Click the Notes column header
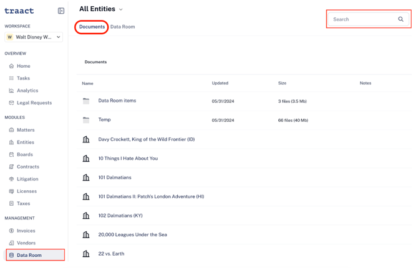Image resolution: width=418 pixels, height=268 pixels. pos(365,83)
